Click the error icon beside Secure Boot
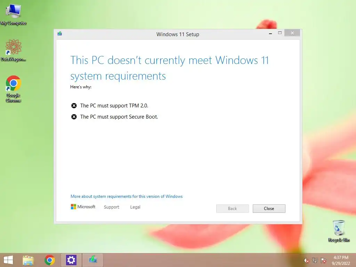The image size is (356, 267). [x=74, y=117]
